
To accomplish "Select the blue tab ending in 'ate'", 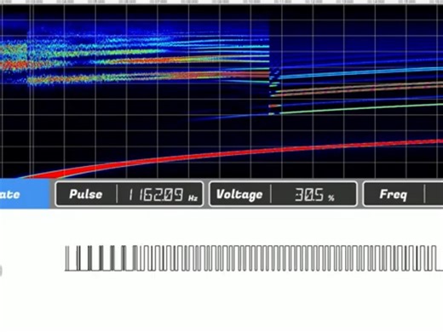I will point(25,194).
